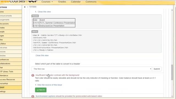176x99 pixels.
Task: Click the 'Close this view' link below source
Action: pos(42,56)
